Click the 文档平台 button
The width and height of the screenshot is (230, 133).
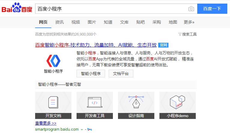coord(121,74)
